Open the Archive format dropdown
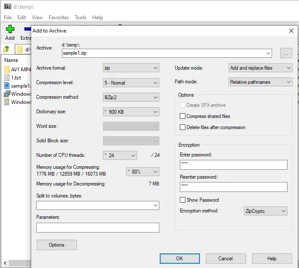The height and width of the screenshot is (268, 299). click(131, 68)
